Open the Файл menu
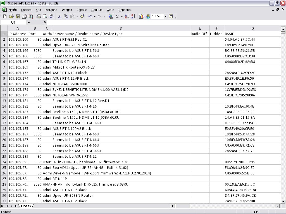286x214 pixels. pos(13,10)
